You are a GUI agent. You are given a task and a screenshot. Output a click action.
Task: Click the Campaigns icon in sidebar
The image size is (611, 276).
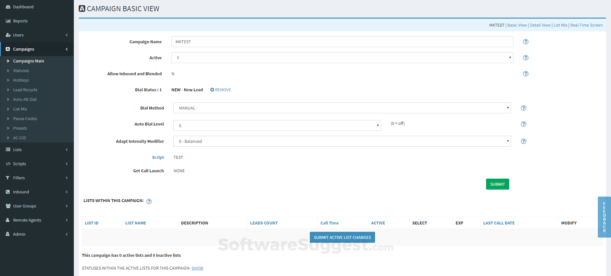(8, 49)
